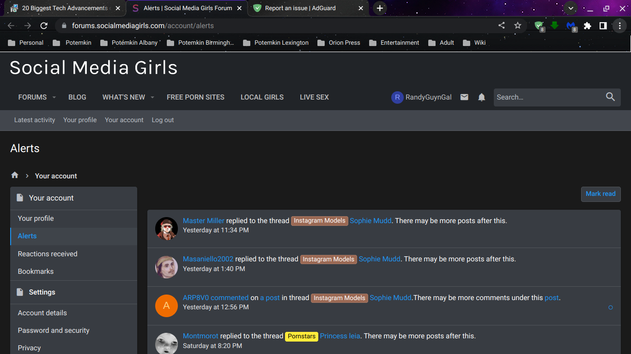Click inside the Search input field

click(x=545, y=97)
